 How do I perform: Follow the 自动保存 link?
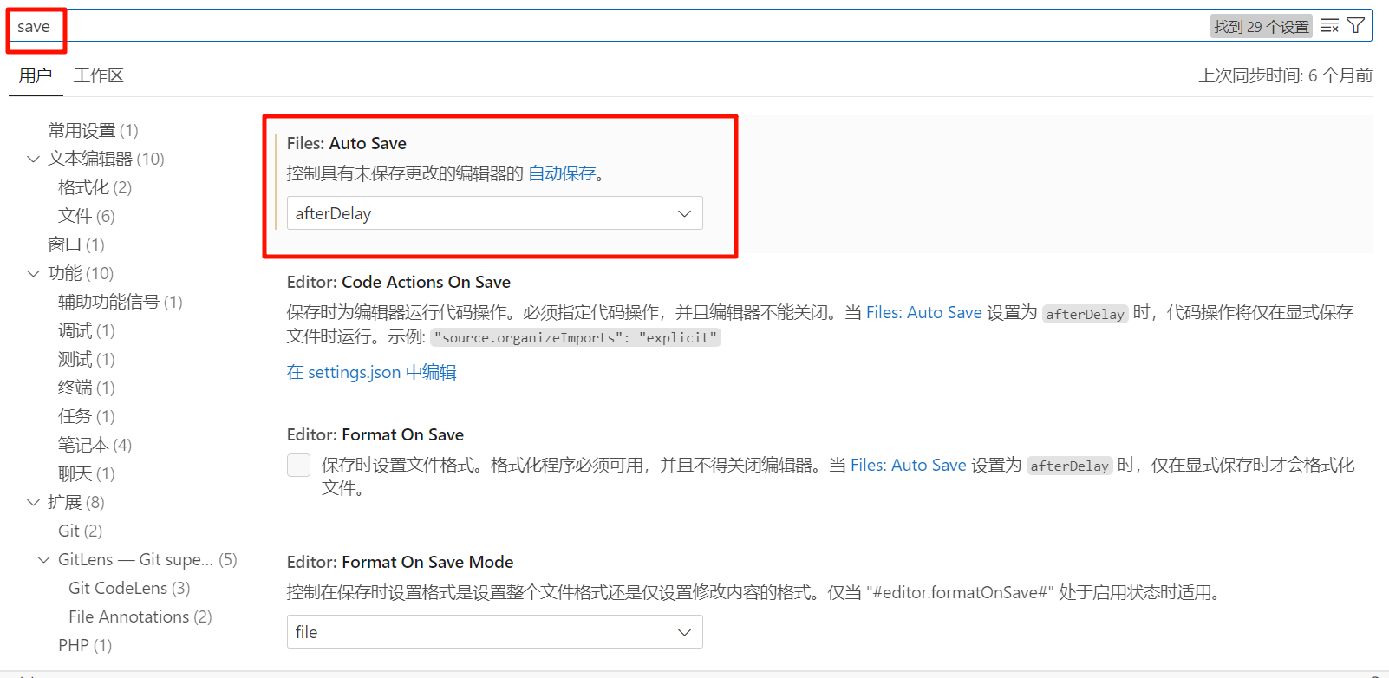point(562,173)
